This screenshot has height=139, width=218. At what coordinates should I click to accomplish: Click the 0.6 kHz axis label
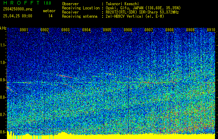tap(3, 132)
